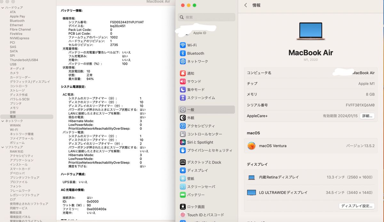Screen dimensions: 384x222
Task: Select ボリューム under network section
Action: 17,143
